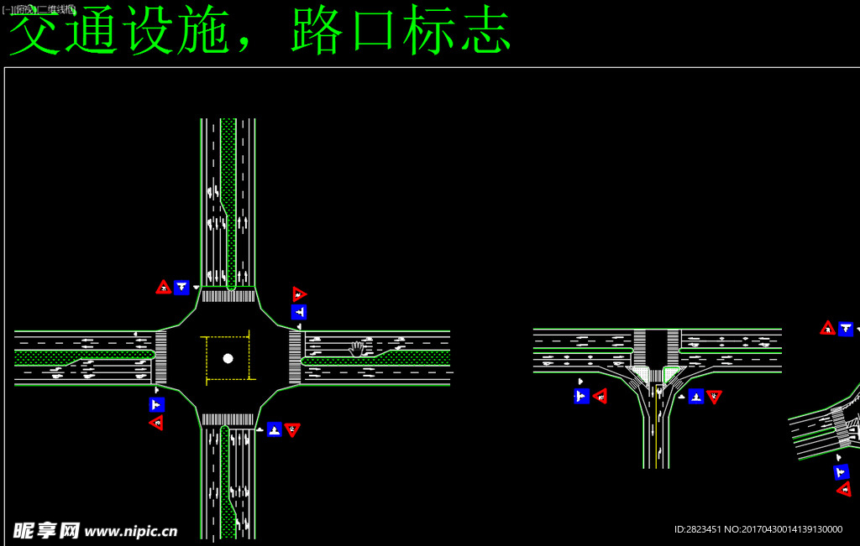Select north crosswalk of four-way crossroad
The width and height of the screenshot is (860, 546).
click(228, 296)
